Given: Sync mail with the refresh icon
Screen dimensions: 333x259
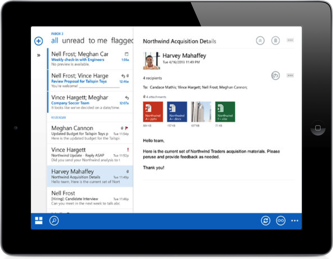Looking at the screenshot, I should 266,221.
